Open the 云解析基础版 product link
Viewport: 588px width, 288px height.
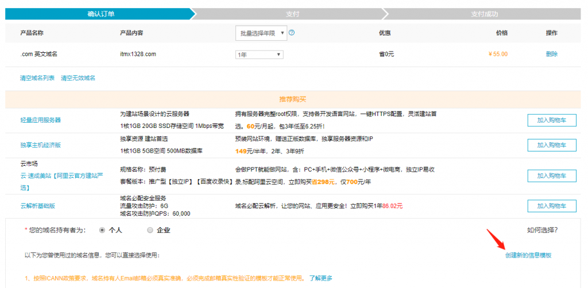tap(37, 205)
